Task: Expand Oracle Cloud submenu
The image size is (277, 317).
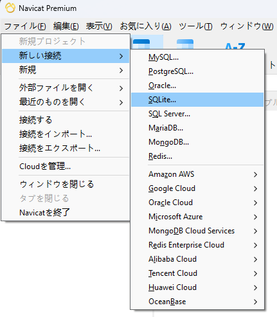Action: pos(197,203)
